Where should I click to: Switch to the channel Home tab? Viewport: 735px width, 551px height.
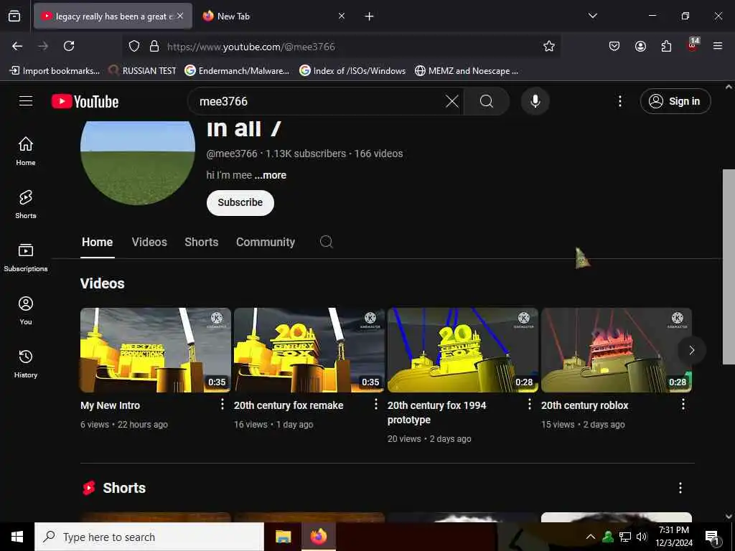(98, 242)
